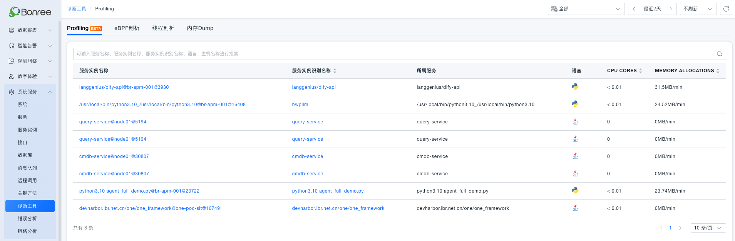The image size is (735, 241).
Task: Click page number 1 in pagination
Action: [x=670, y=228]
